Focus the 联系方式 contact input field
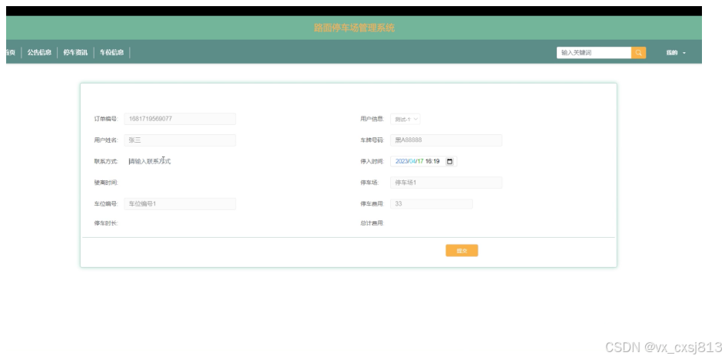 [180, 161]
